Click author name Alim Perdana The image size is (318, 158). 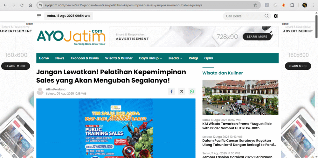[x=56, y=89]
